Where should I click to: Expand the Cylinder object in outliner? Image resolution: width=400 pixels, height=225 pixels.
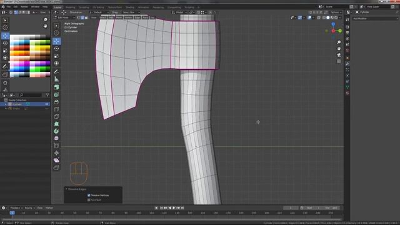[x=6, y=104]
